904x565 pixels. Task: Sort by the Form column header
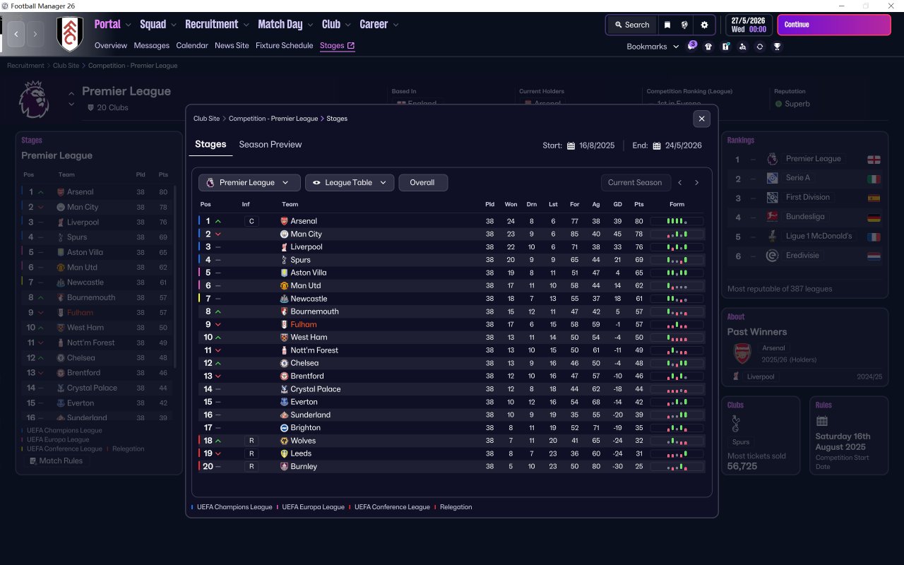coord(677,204)
